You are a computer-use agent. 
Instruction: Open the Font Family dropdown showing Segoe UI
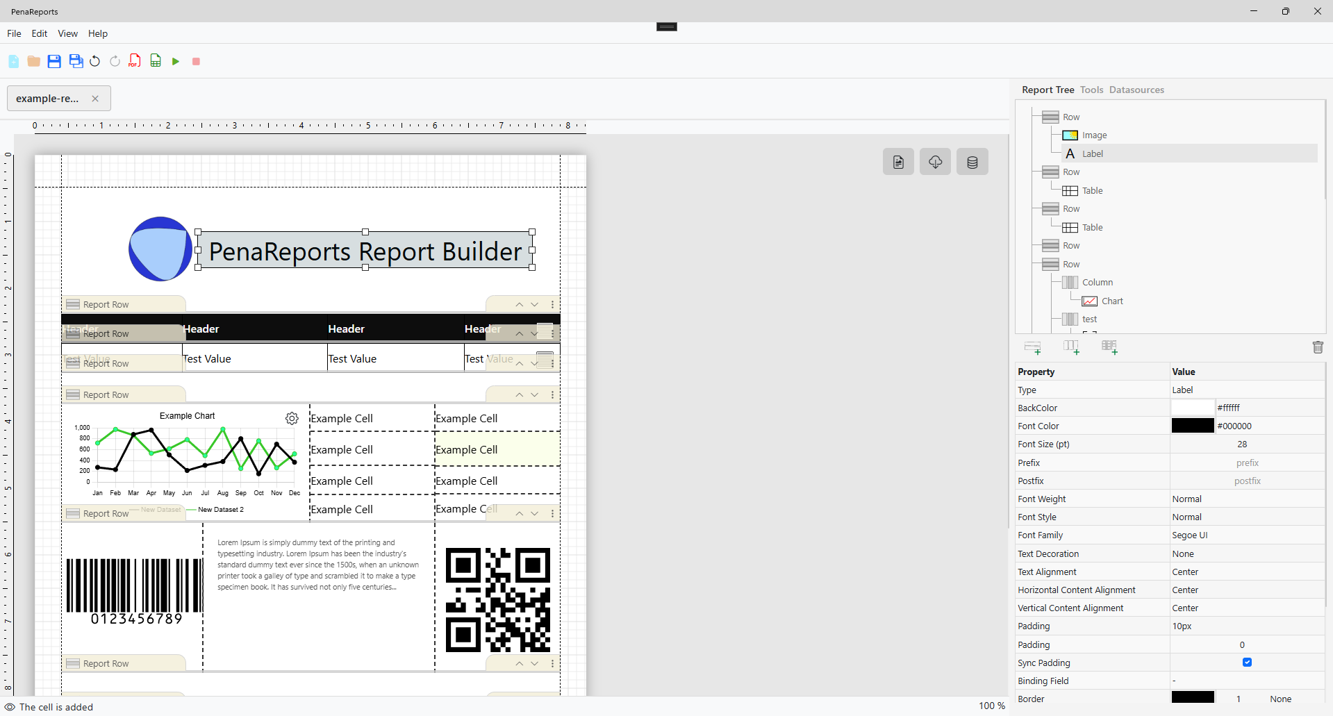click(1246, 535)
